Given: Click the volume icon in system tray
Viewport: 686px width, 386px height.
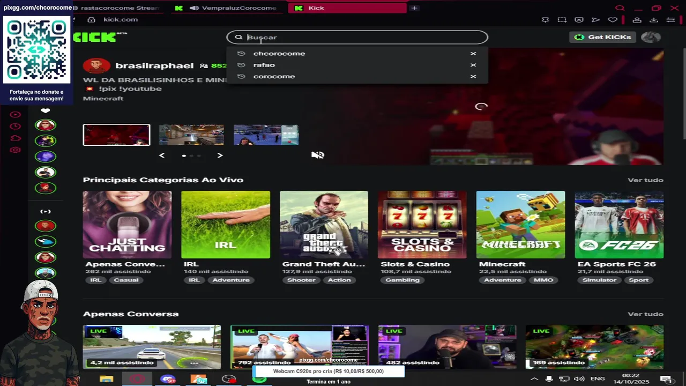Looking at the screenshot, I should (579, 379).
